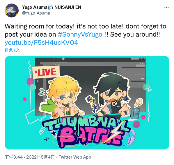174x165 pixels.
Task: Click the NIJISANJI EN text in the name
Action: point(68,7)
